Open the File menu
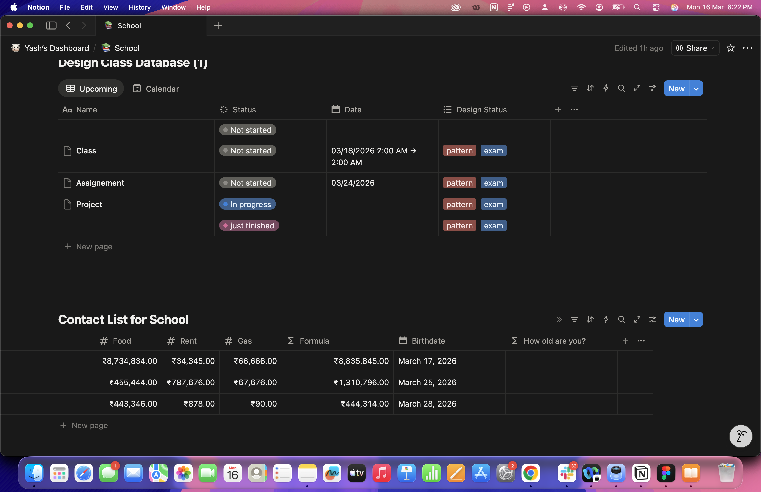The width and height of the screenshot is (761, 492). 65,7
